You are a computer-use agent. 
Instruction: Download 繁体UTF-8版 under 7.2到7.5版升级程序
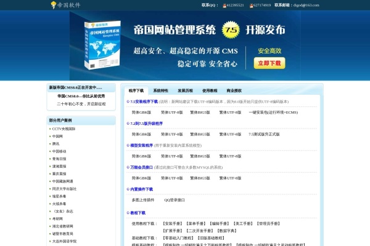230,134
